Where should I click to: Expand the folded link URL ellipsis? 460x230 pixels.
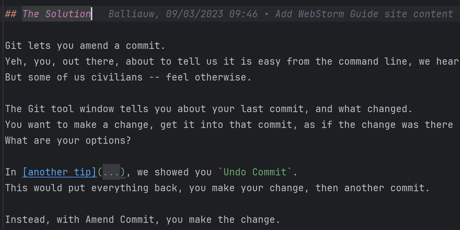click(111, 172)
